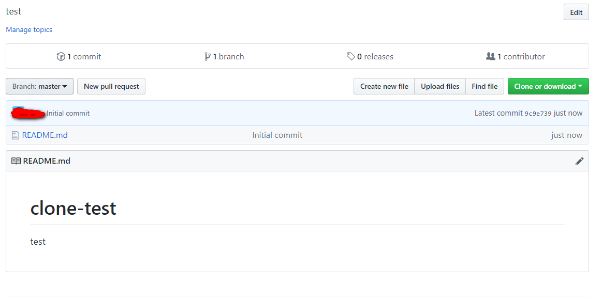Click the contributors people icon
Viewport: 602px width, 302px height.
tap(491, 57)
